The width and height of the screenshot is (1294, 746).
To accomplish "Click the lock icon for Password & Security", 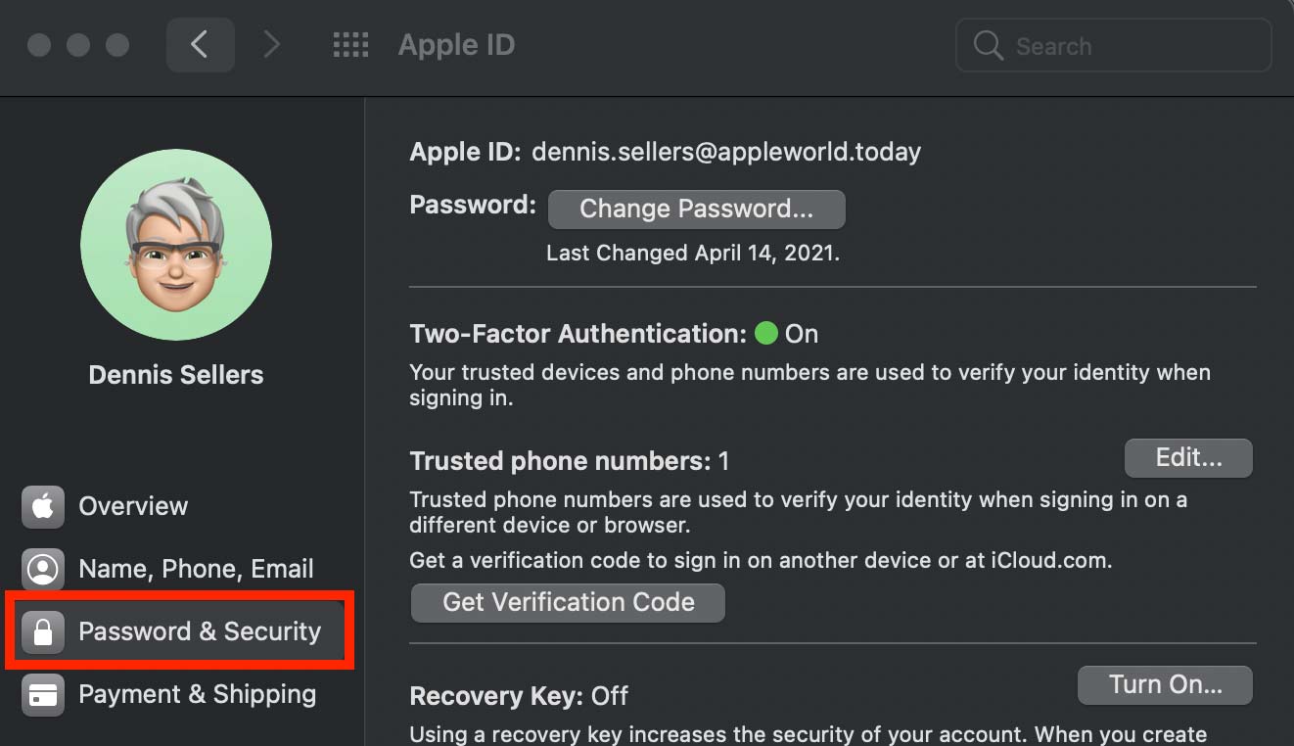I will (42, 631).
